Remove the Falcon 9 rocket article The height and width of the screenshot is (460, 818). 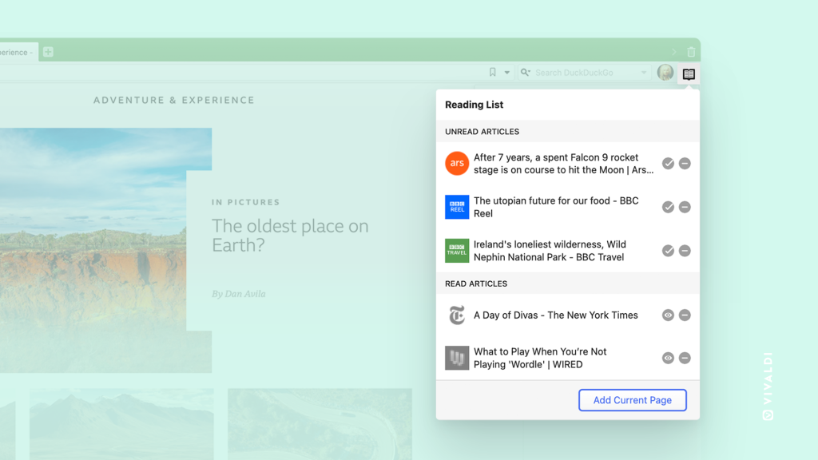(x=685, y=164)
